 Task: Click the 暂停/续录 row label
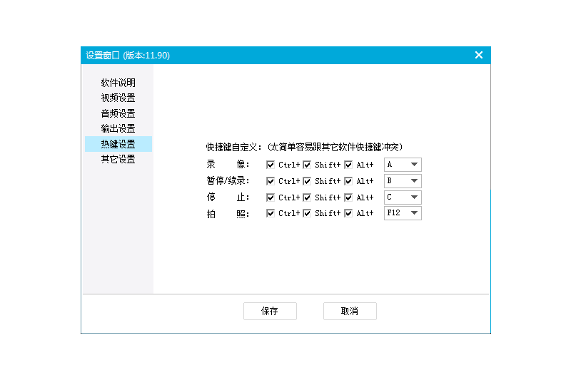[x=228, y=180]
